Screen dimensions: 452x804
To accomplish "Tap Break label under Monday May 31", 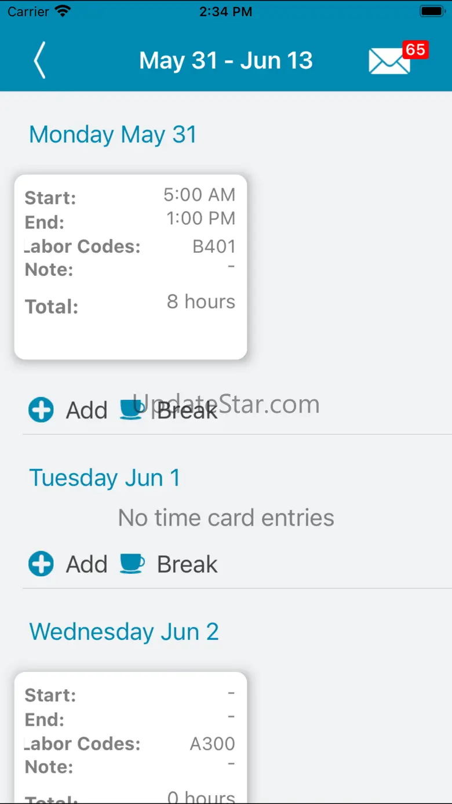I will [187, 410].
